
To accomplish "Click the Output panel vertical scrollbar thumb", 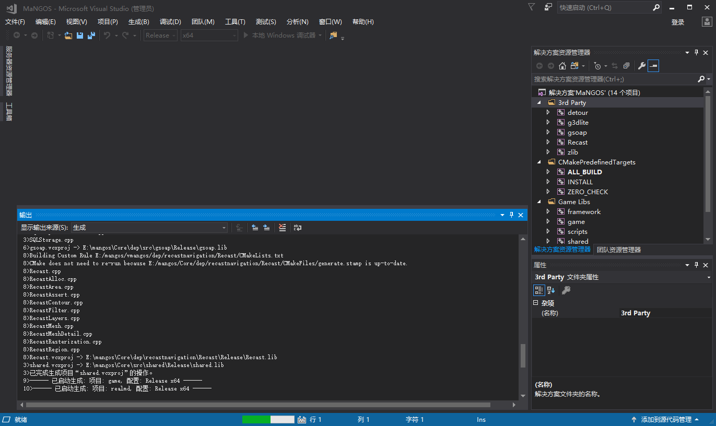I will 523,357.
